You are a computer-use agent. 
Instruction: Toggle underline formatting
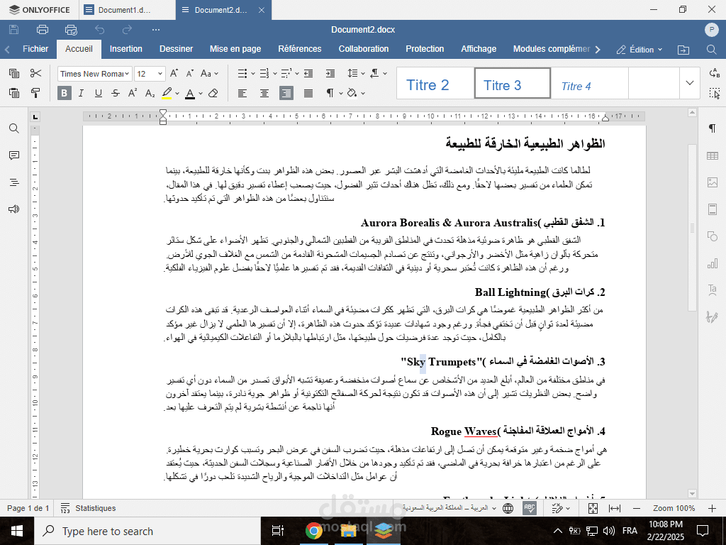coord(98,93)
